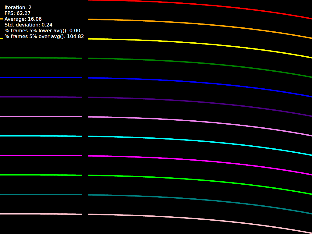Click the FPS 62.27 readout
The image size is (312, 234).
[x=17, y=13]
